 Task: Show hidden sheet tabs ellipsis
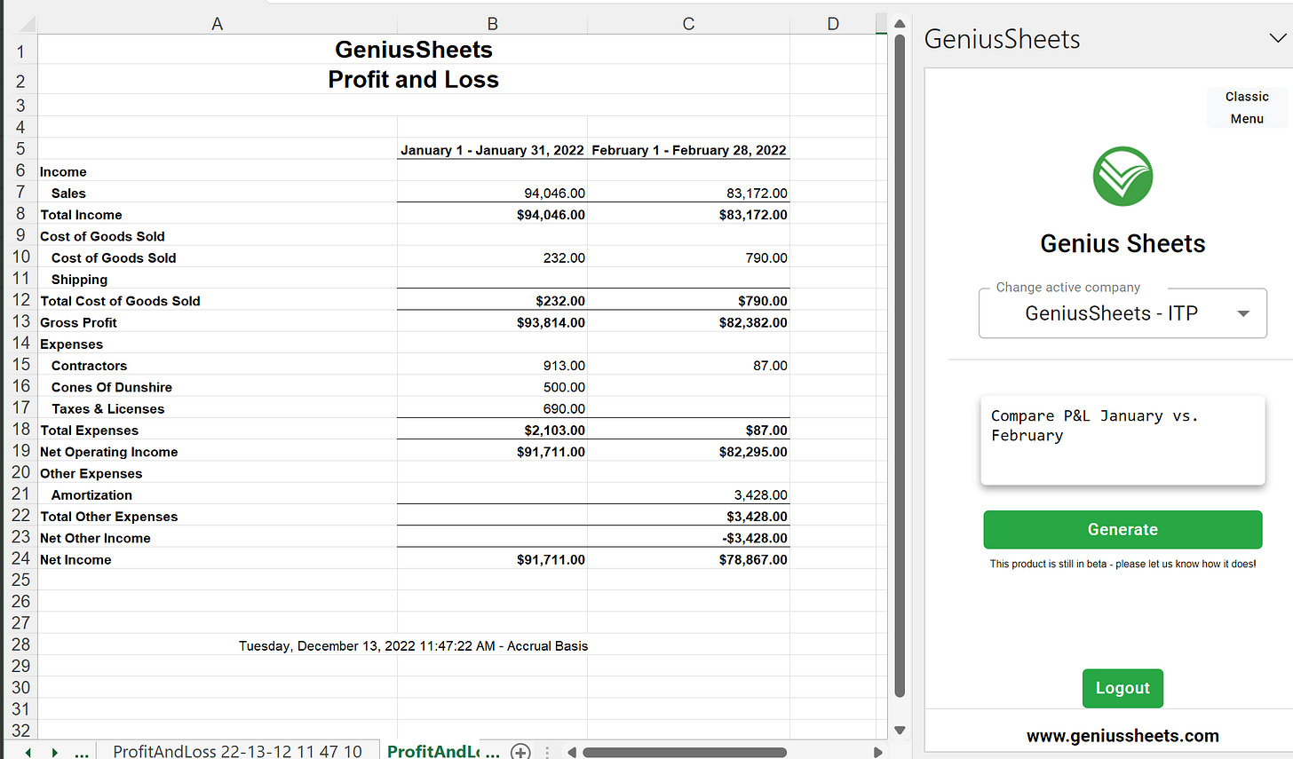click(x=82, y=753)
